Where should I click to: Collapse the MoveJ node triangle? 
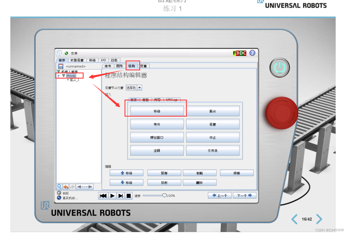click(64, 76)
